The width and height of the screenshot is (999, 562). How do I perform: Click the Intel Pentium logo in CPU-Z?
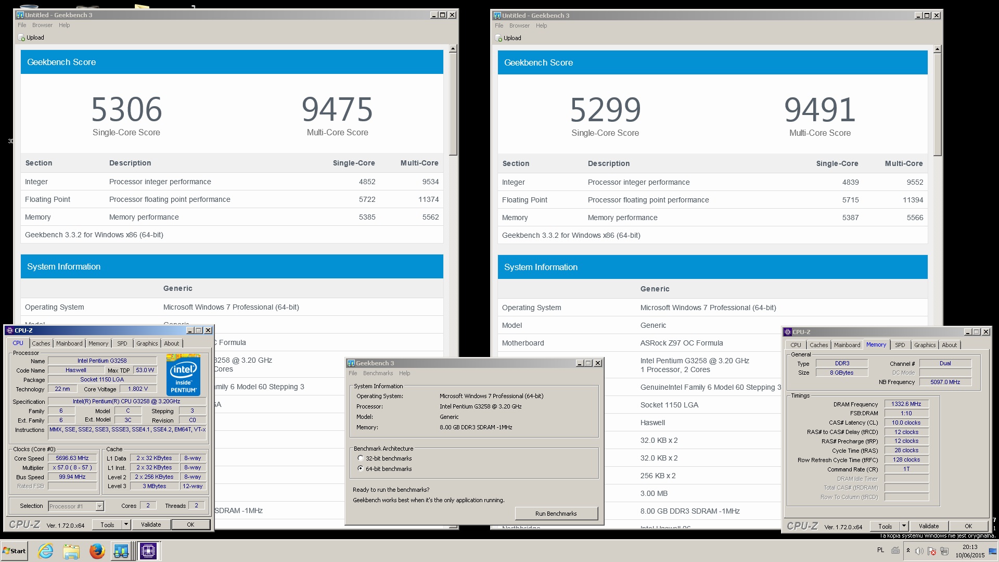[x=184, y=375]
